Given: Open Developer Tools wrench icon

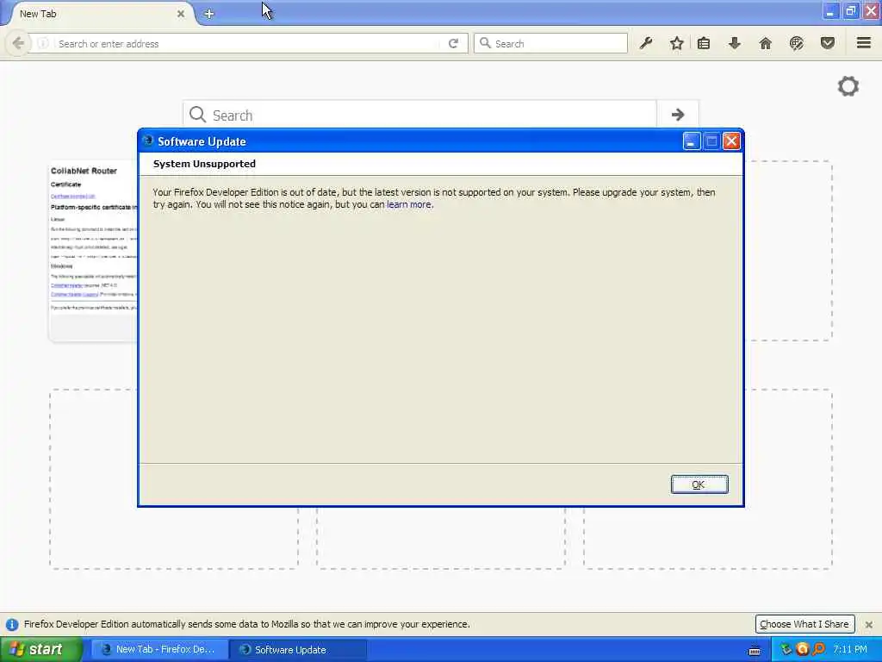Looking at the screenshot, I should point(646,43).
